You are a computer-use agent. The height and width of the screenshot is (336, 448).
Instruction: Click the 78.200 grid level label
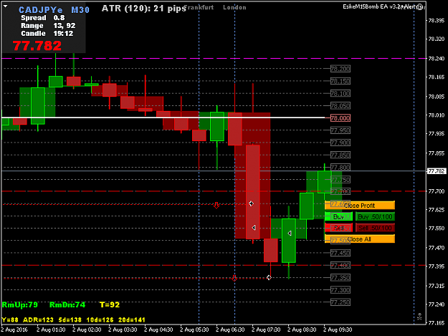340,69
